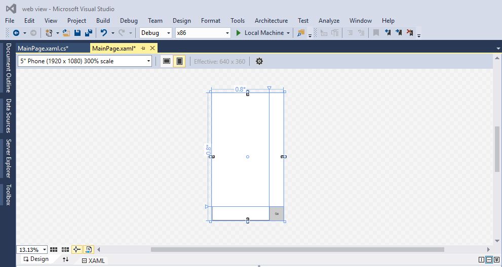Open the Data Sources side panel
The width and height of the screenshot is (502, 267).
pos(8,116)
